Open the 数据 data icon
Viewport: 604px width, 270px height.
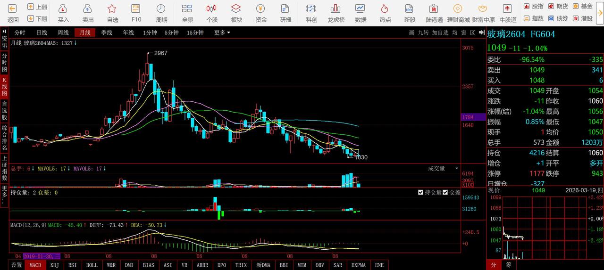tap(361, 8)
